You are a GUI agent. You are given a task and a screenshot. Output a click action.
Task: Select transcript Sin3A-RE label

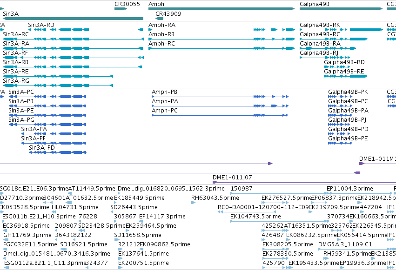pos(16,72)
